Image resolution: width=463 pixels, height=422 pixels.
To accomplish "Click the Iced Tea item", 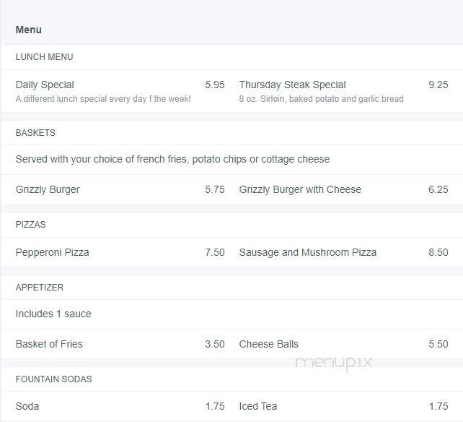I will 258,406.
